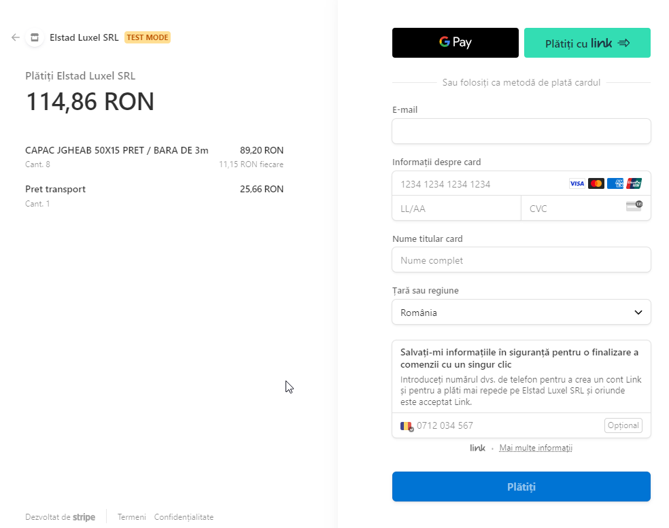Submit payment with the blue Plătiți button
The image size is (669, 528).
pos(521,487)
